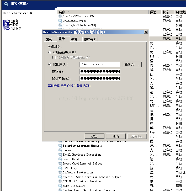Open the help configuring account logon link
The width and height of the screenshot is (186, 191).
(x=70, y=86)
